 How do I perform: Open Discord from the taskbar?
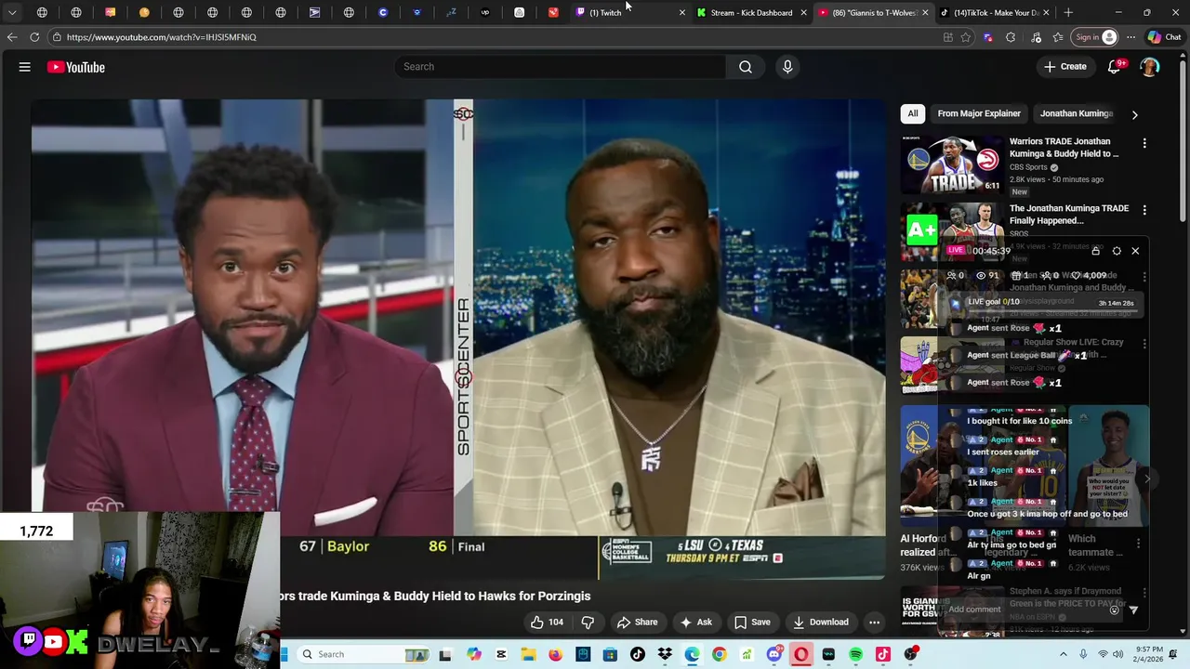pos(774,654)
